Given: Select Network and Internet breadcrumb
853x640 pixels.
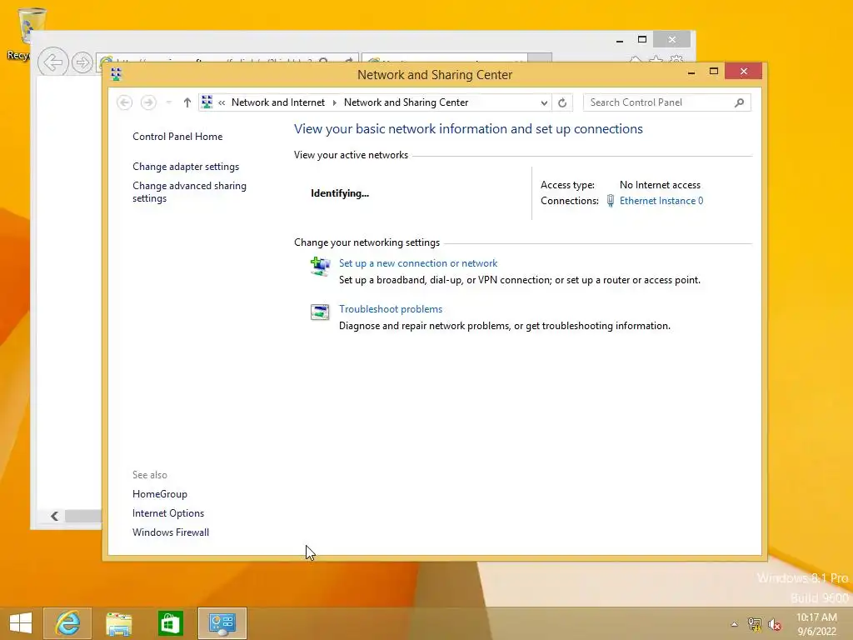Looking at the screenshot, I should [x=278, y=102].
